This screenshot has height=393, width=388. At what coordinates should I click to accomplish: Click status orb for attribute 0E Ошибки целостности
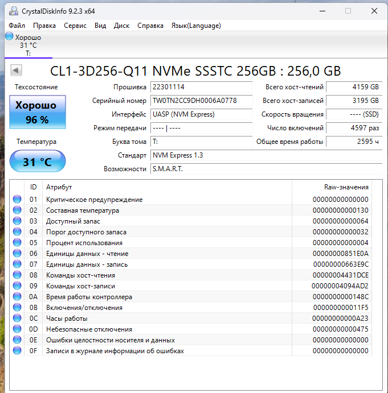[17, 340]
